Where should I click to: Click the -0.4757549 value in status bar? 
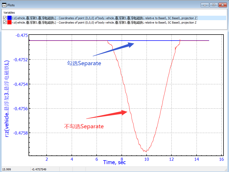coord(39,169)
